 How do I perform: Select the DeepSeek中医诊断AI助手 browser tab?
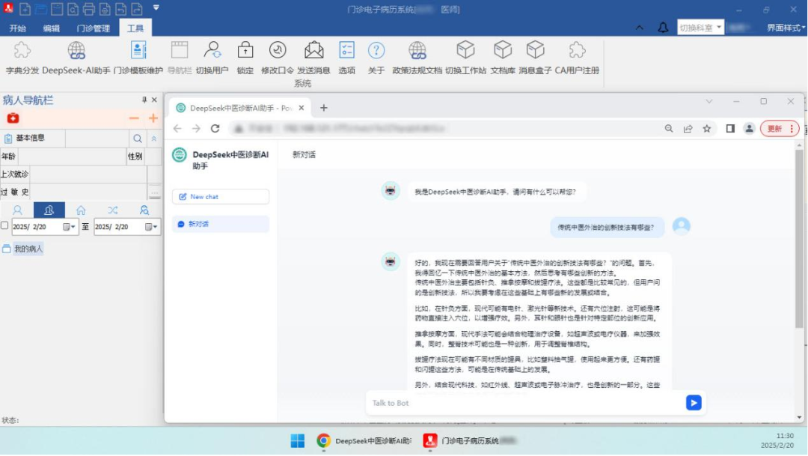pos(240,108)
